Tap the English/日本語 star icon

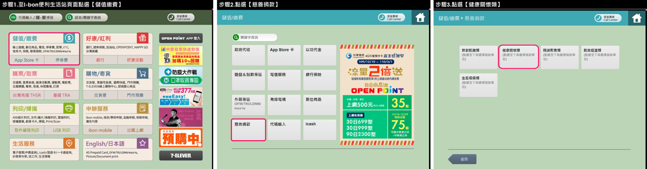(142, 143)
